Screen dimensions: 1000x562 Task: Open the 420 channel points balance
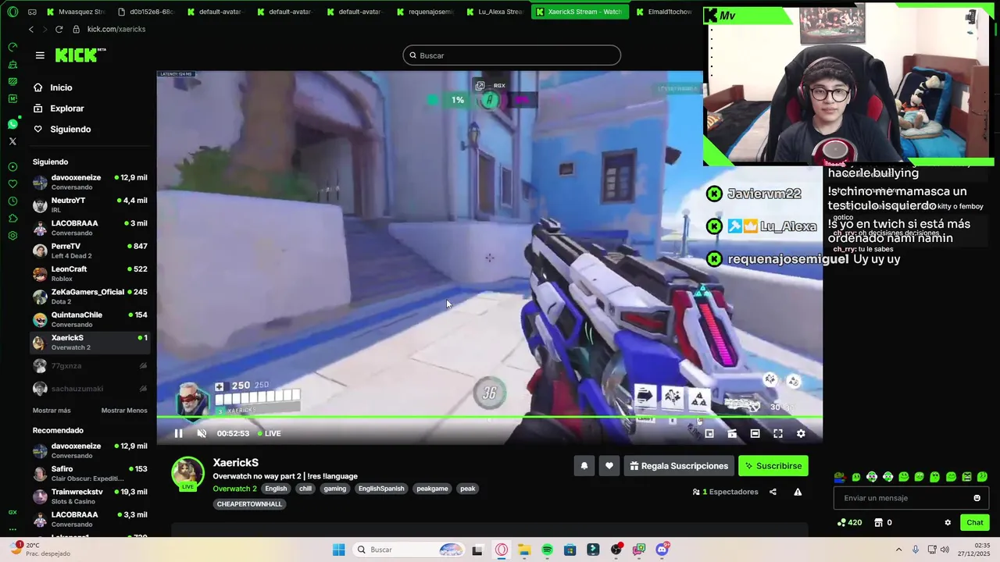click(849, 523)
